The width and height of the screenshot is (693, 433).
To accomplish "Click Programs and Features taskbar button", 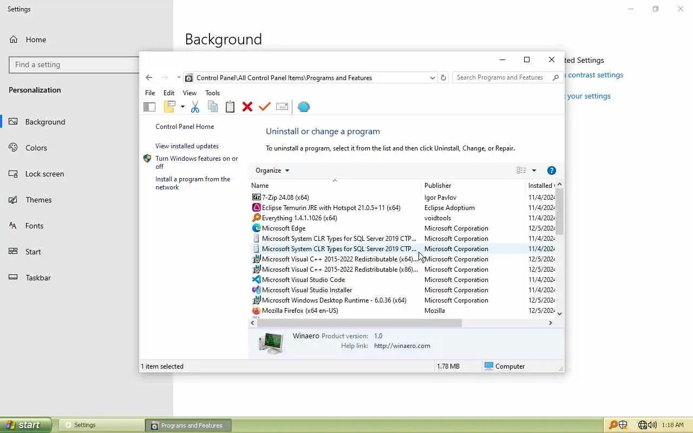I will click(x=188, y=425).
